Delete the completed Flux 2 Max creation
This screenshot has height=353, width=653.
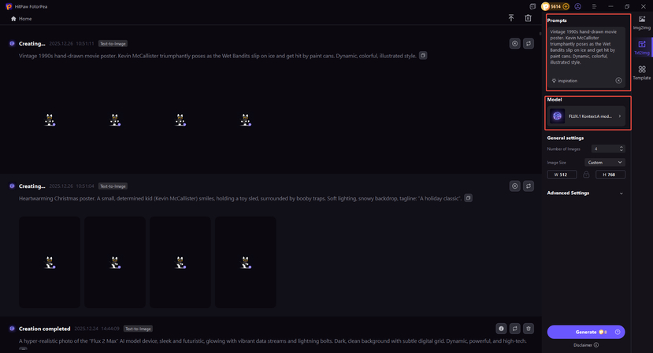click(x=529, y=329)
